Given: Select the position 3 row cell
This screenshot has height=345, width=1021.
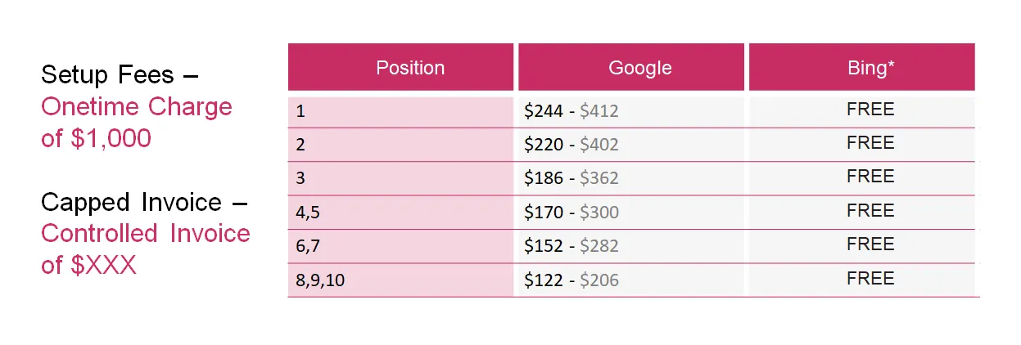Looking at the screenshot, I should [x=401, y=178].
